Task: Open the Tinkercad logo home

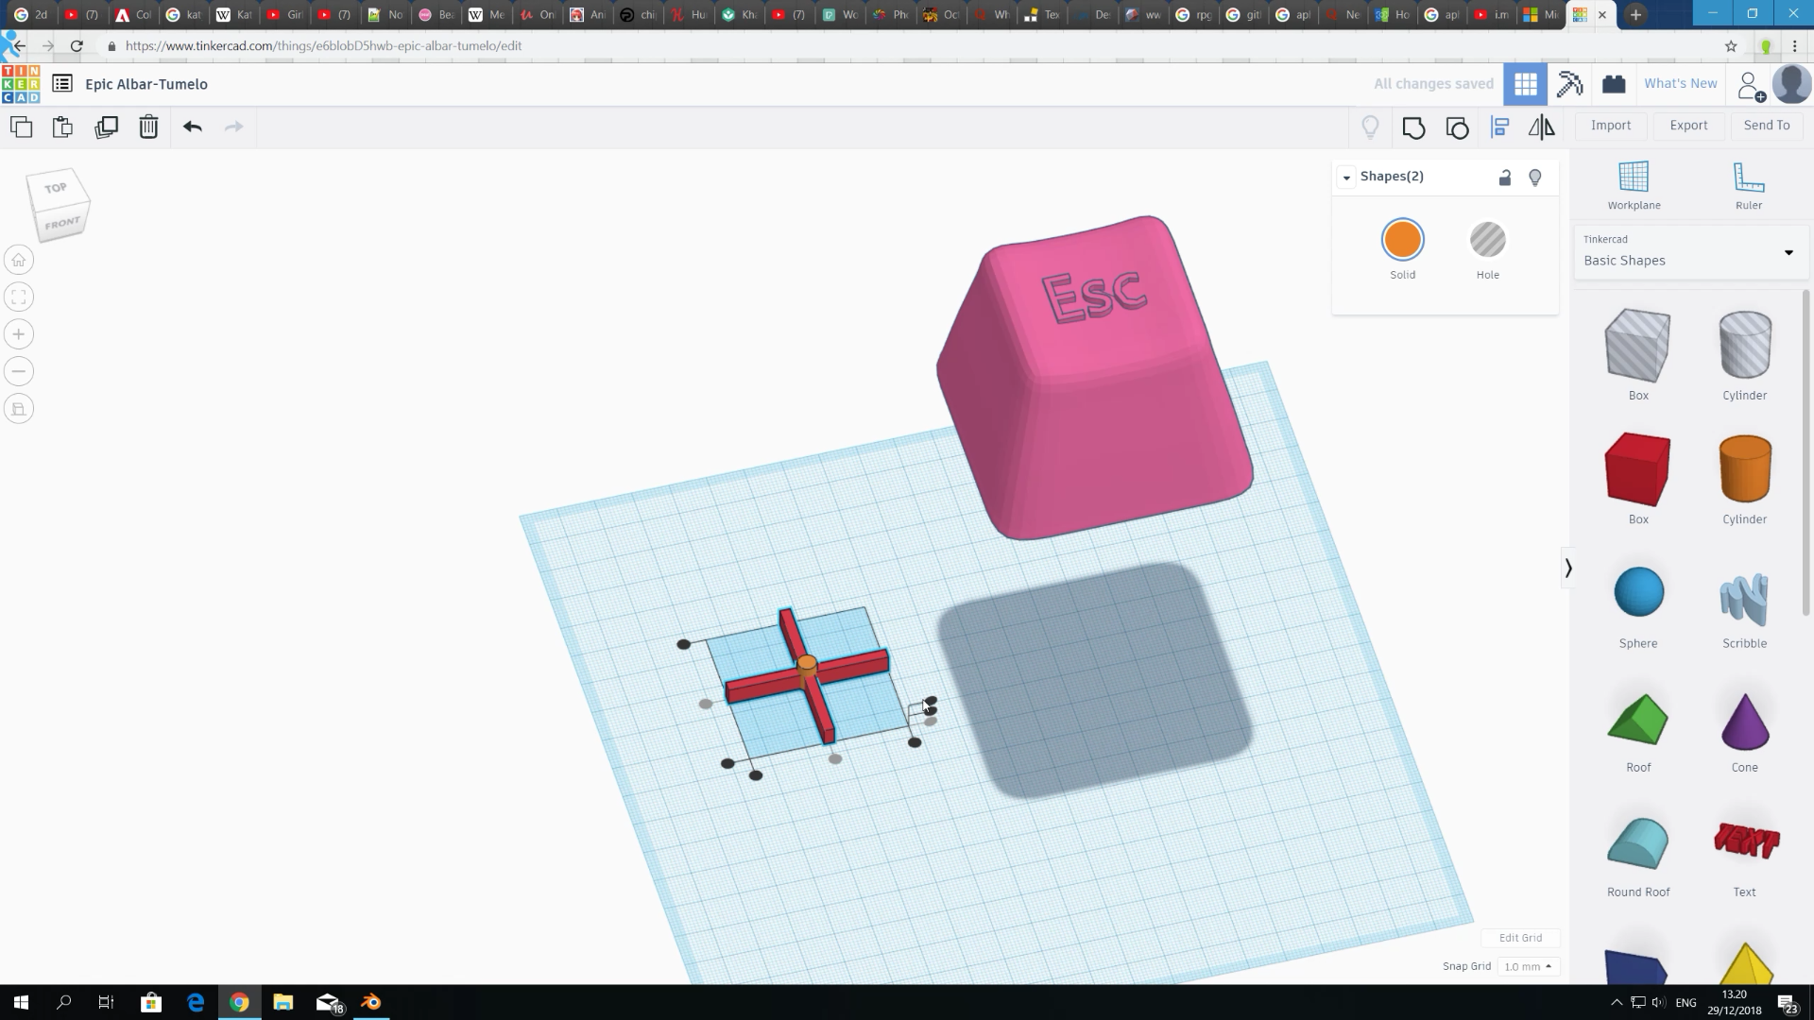Action: click(x=21, y=84)
